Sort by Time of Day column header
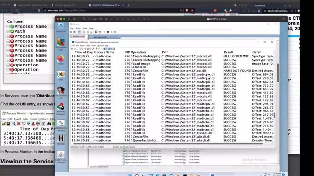This screenshot has width=314, height=176. coord(84,52)
